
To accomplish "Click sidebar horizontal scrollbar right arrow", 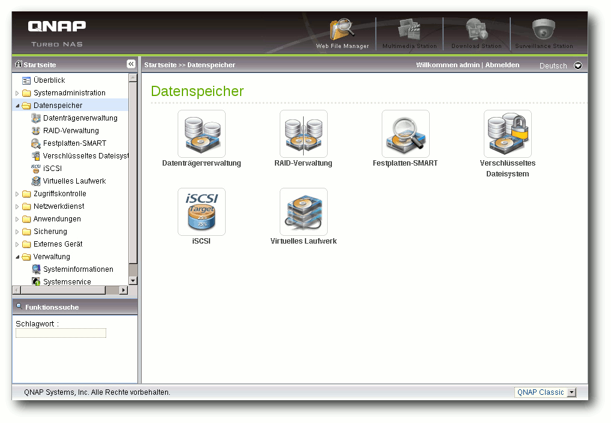I will [x=124, y=290].
